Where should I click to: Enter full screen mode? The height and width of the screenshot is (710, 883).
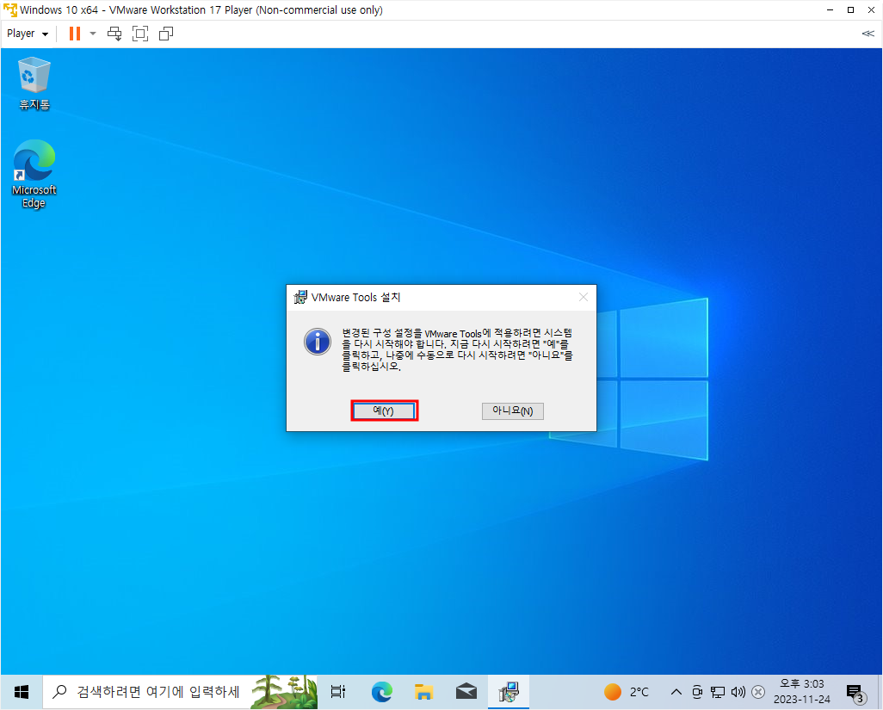[140, 34]
